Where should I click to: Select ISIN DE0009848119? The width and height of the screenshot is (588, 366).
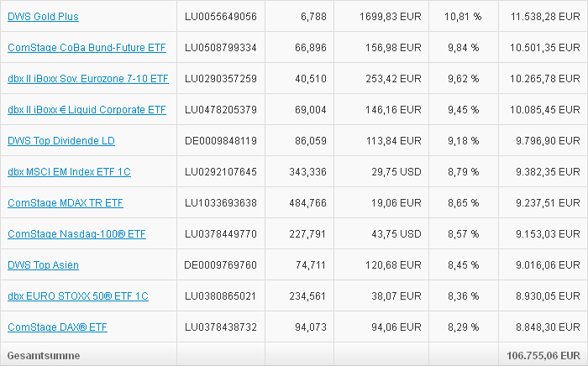point(221,141)
